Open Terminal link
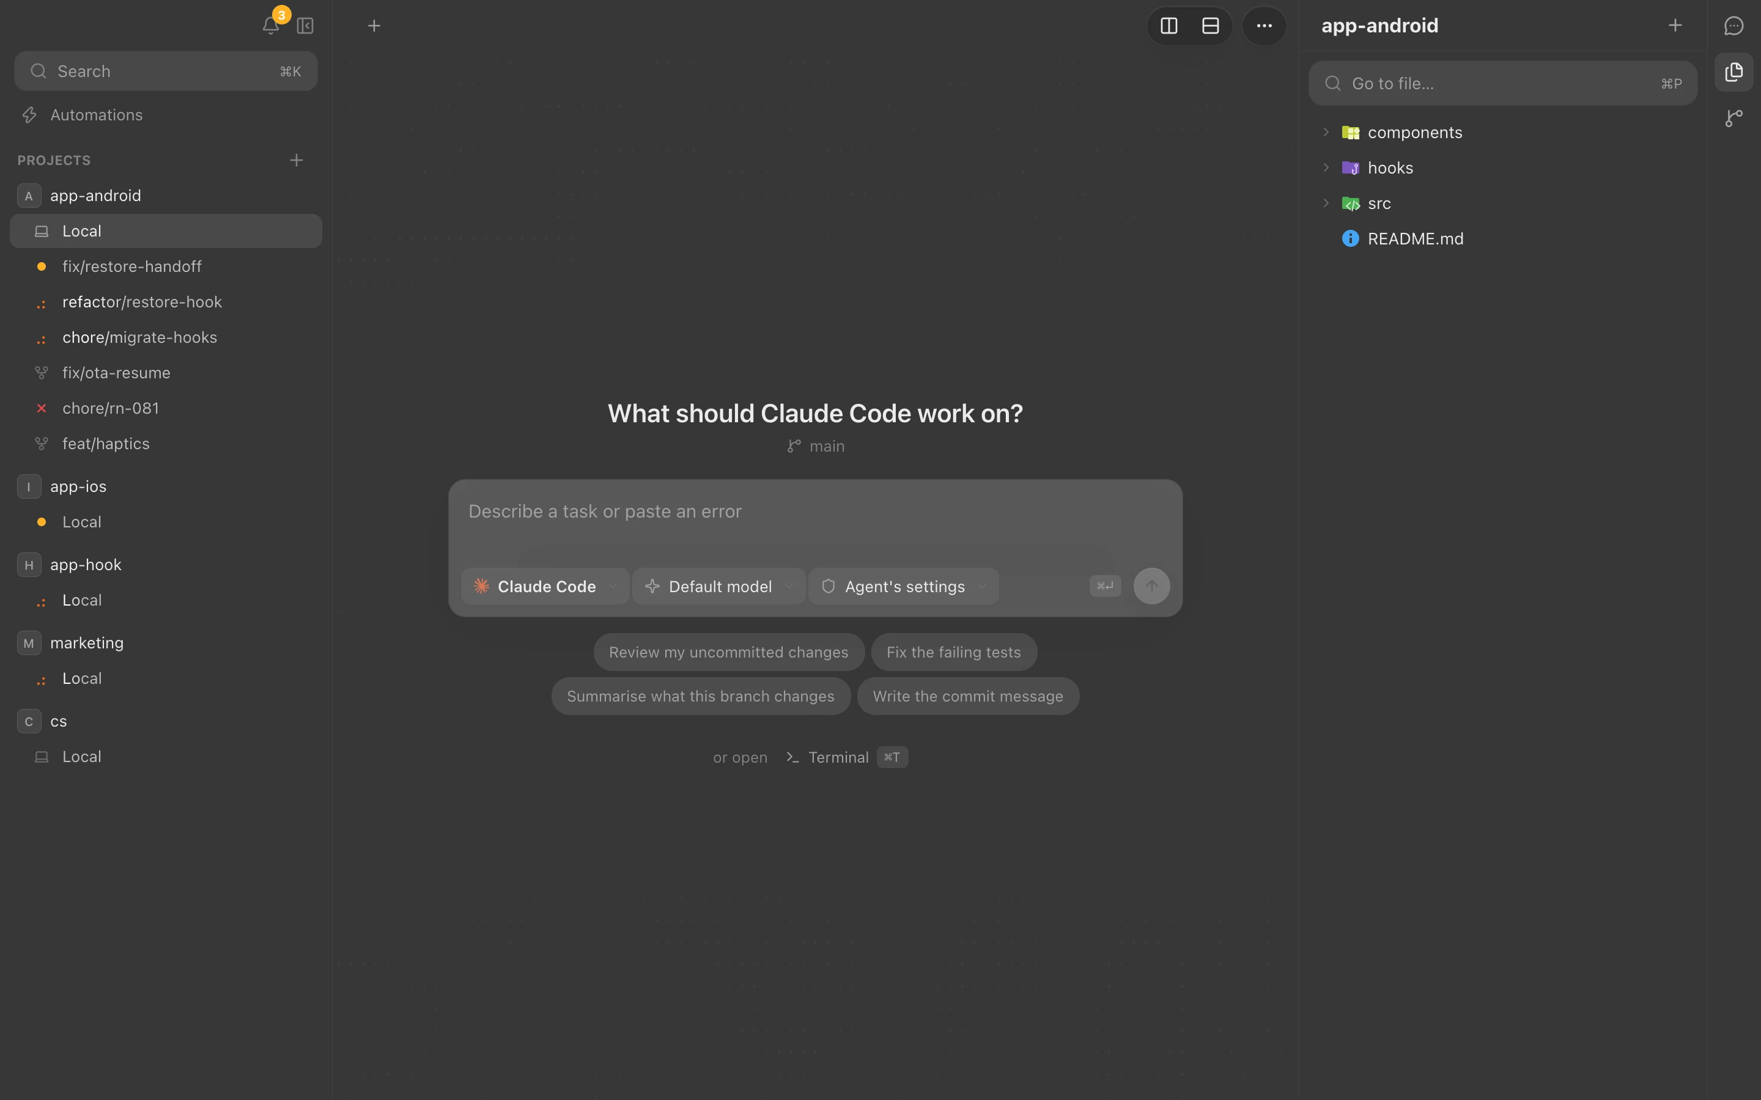1761x1100 pixels. coord(846,757)
